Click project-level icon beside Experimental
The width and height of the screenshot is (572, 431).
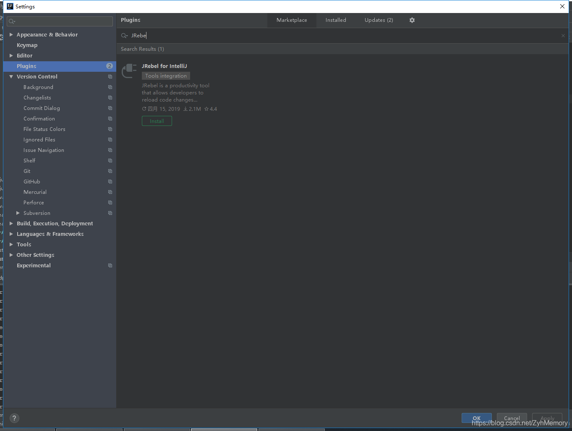click(x=110, y=266)
